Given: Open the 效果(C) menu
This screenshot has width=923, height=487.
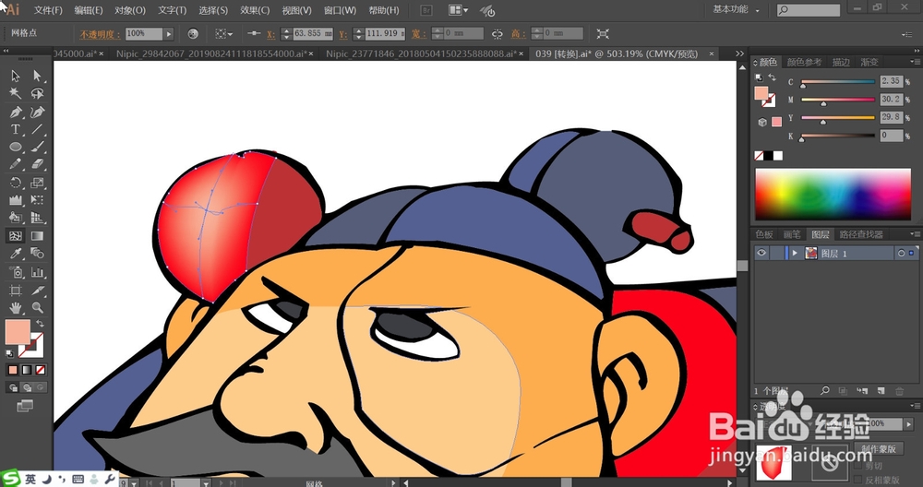Looking at the screenshot, I should tap(255, 10).
